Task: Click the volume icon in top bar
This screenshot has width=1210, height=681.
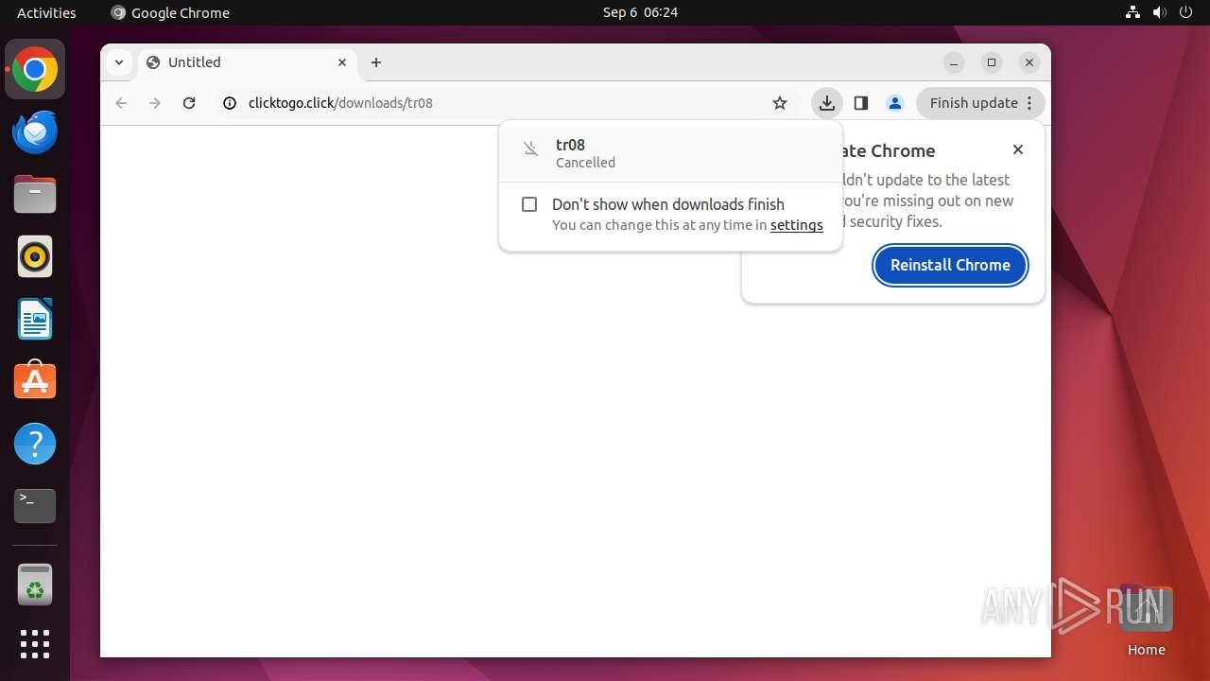Action: 1160,12
